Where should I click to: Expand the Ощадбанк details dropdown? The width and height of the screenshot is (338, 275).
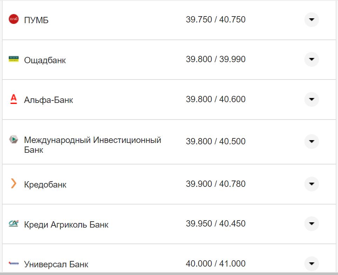click(x=311, y=59)
